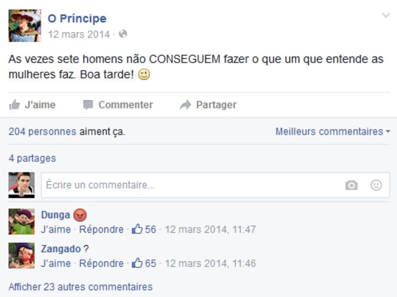The height and width of the screenshot is (297, 397).
Task: View the 4 partages shares link
Action: [32, 159]
